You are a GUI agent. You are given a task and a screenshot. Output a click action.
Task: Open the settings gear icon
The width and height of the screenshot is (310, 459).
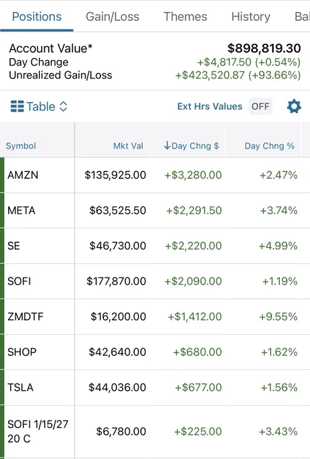tap(294, 106)
